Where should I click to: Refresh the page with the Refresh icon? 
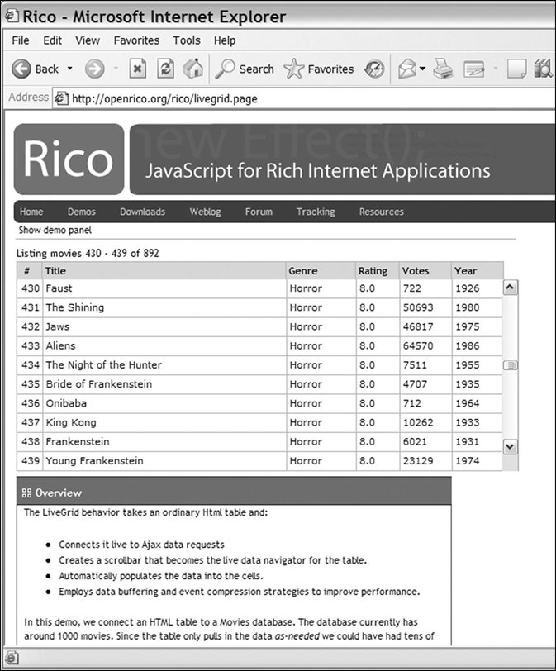(165, 69)
